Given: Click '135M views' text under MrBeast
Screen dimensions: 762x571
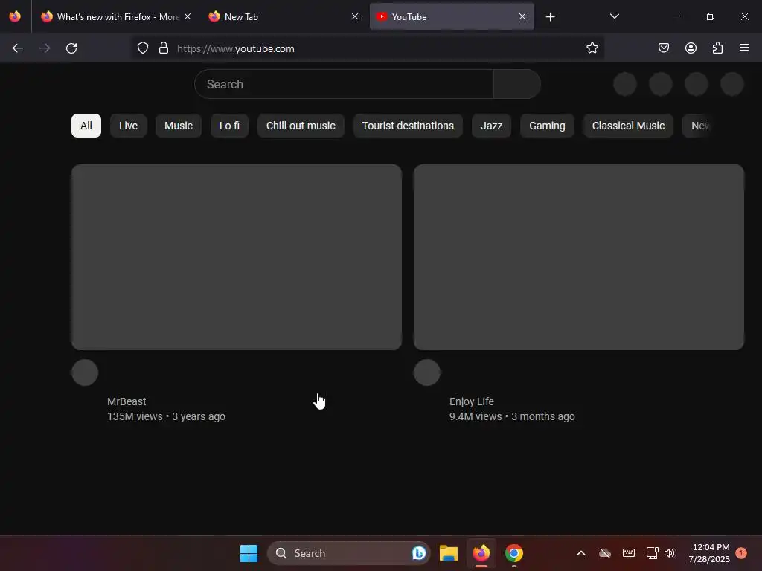Looking at the screenshot, I should pos(135,416).
